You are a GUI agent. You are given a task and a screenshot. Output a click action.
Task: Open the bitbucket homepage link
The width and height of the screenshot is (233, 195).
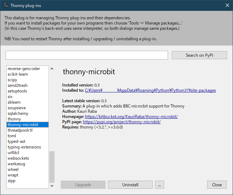(x=131, y=117)
